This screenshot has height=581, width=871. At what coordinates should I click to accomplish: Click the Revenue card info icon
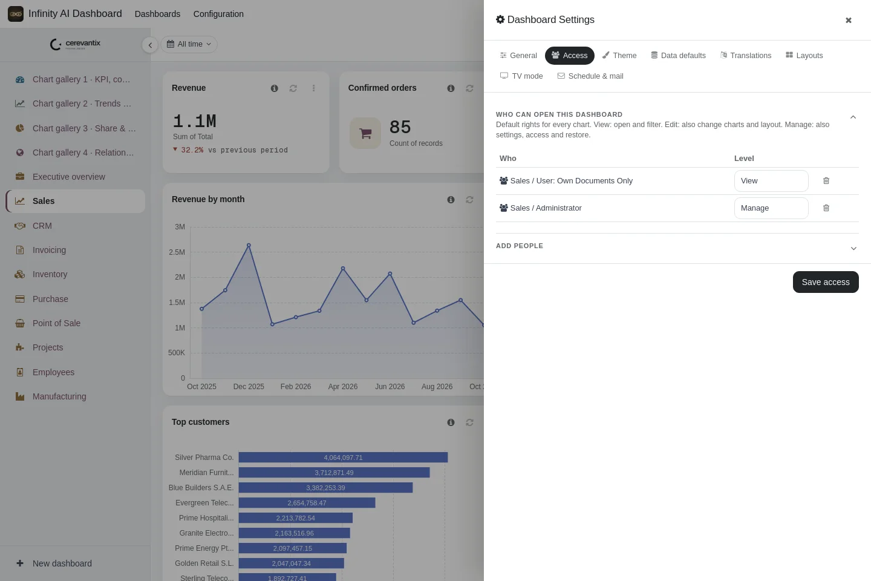275,88
